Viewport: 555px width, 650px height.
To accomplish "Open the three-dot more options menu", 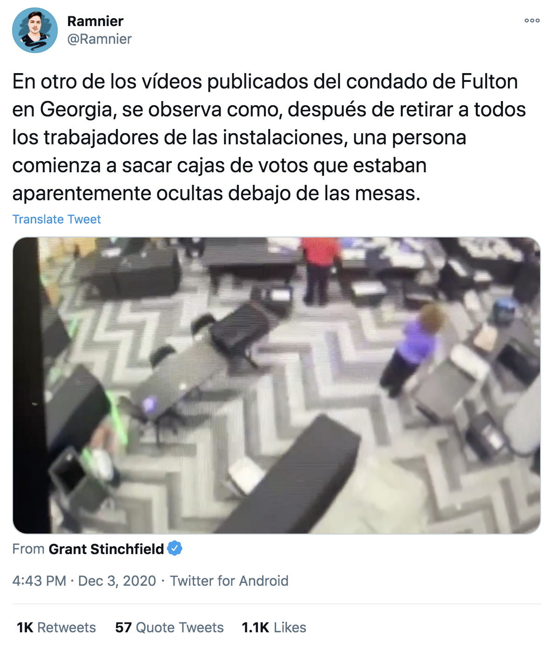I will [532, 20].
